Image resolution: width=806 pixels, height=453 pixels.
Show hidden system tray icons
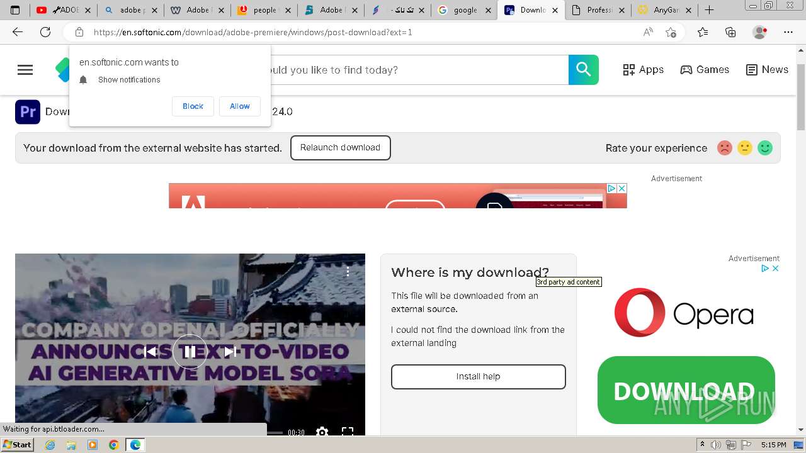[x=703, y=445]
